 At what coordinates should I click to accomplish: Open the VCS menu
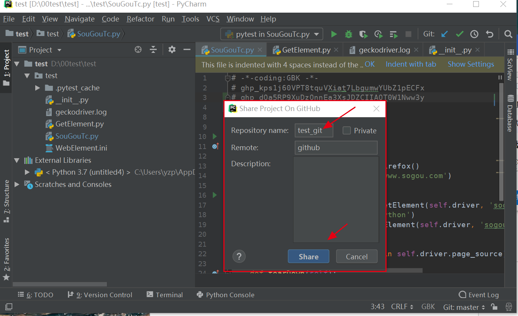(213, 19)
